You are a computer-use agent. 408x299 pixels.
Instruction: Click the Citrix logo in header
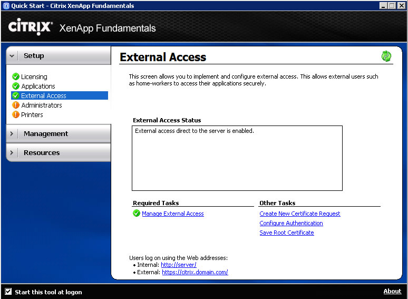pos(31,26)
